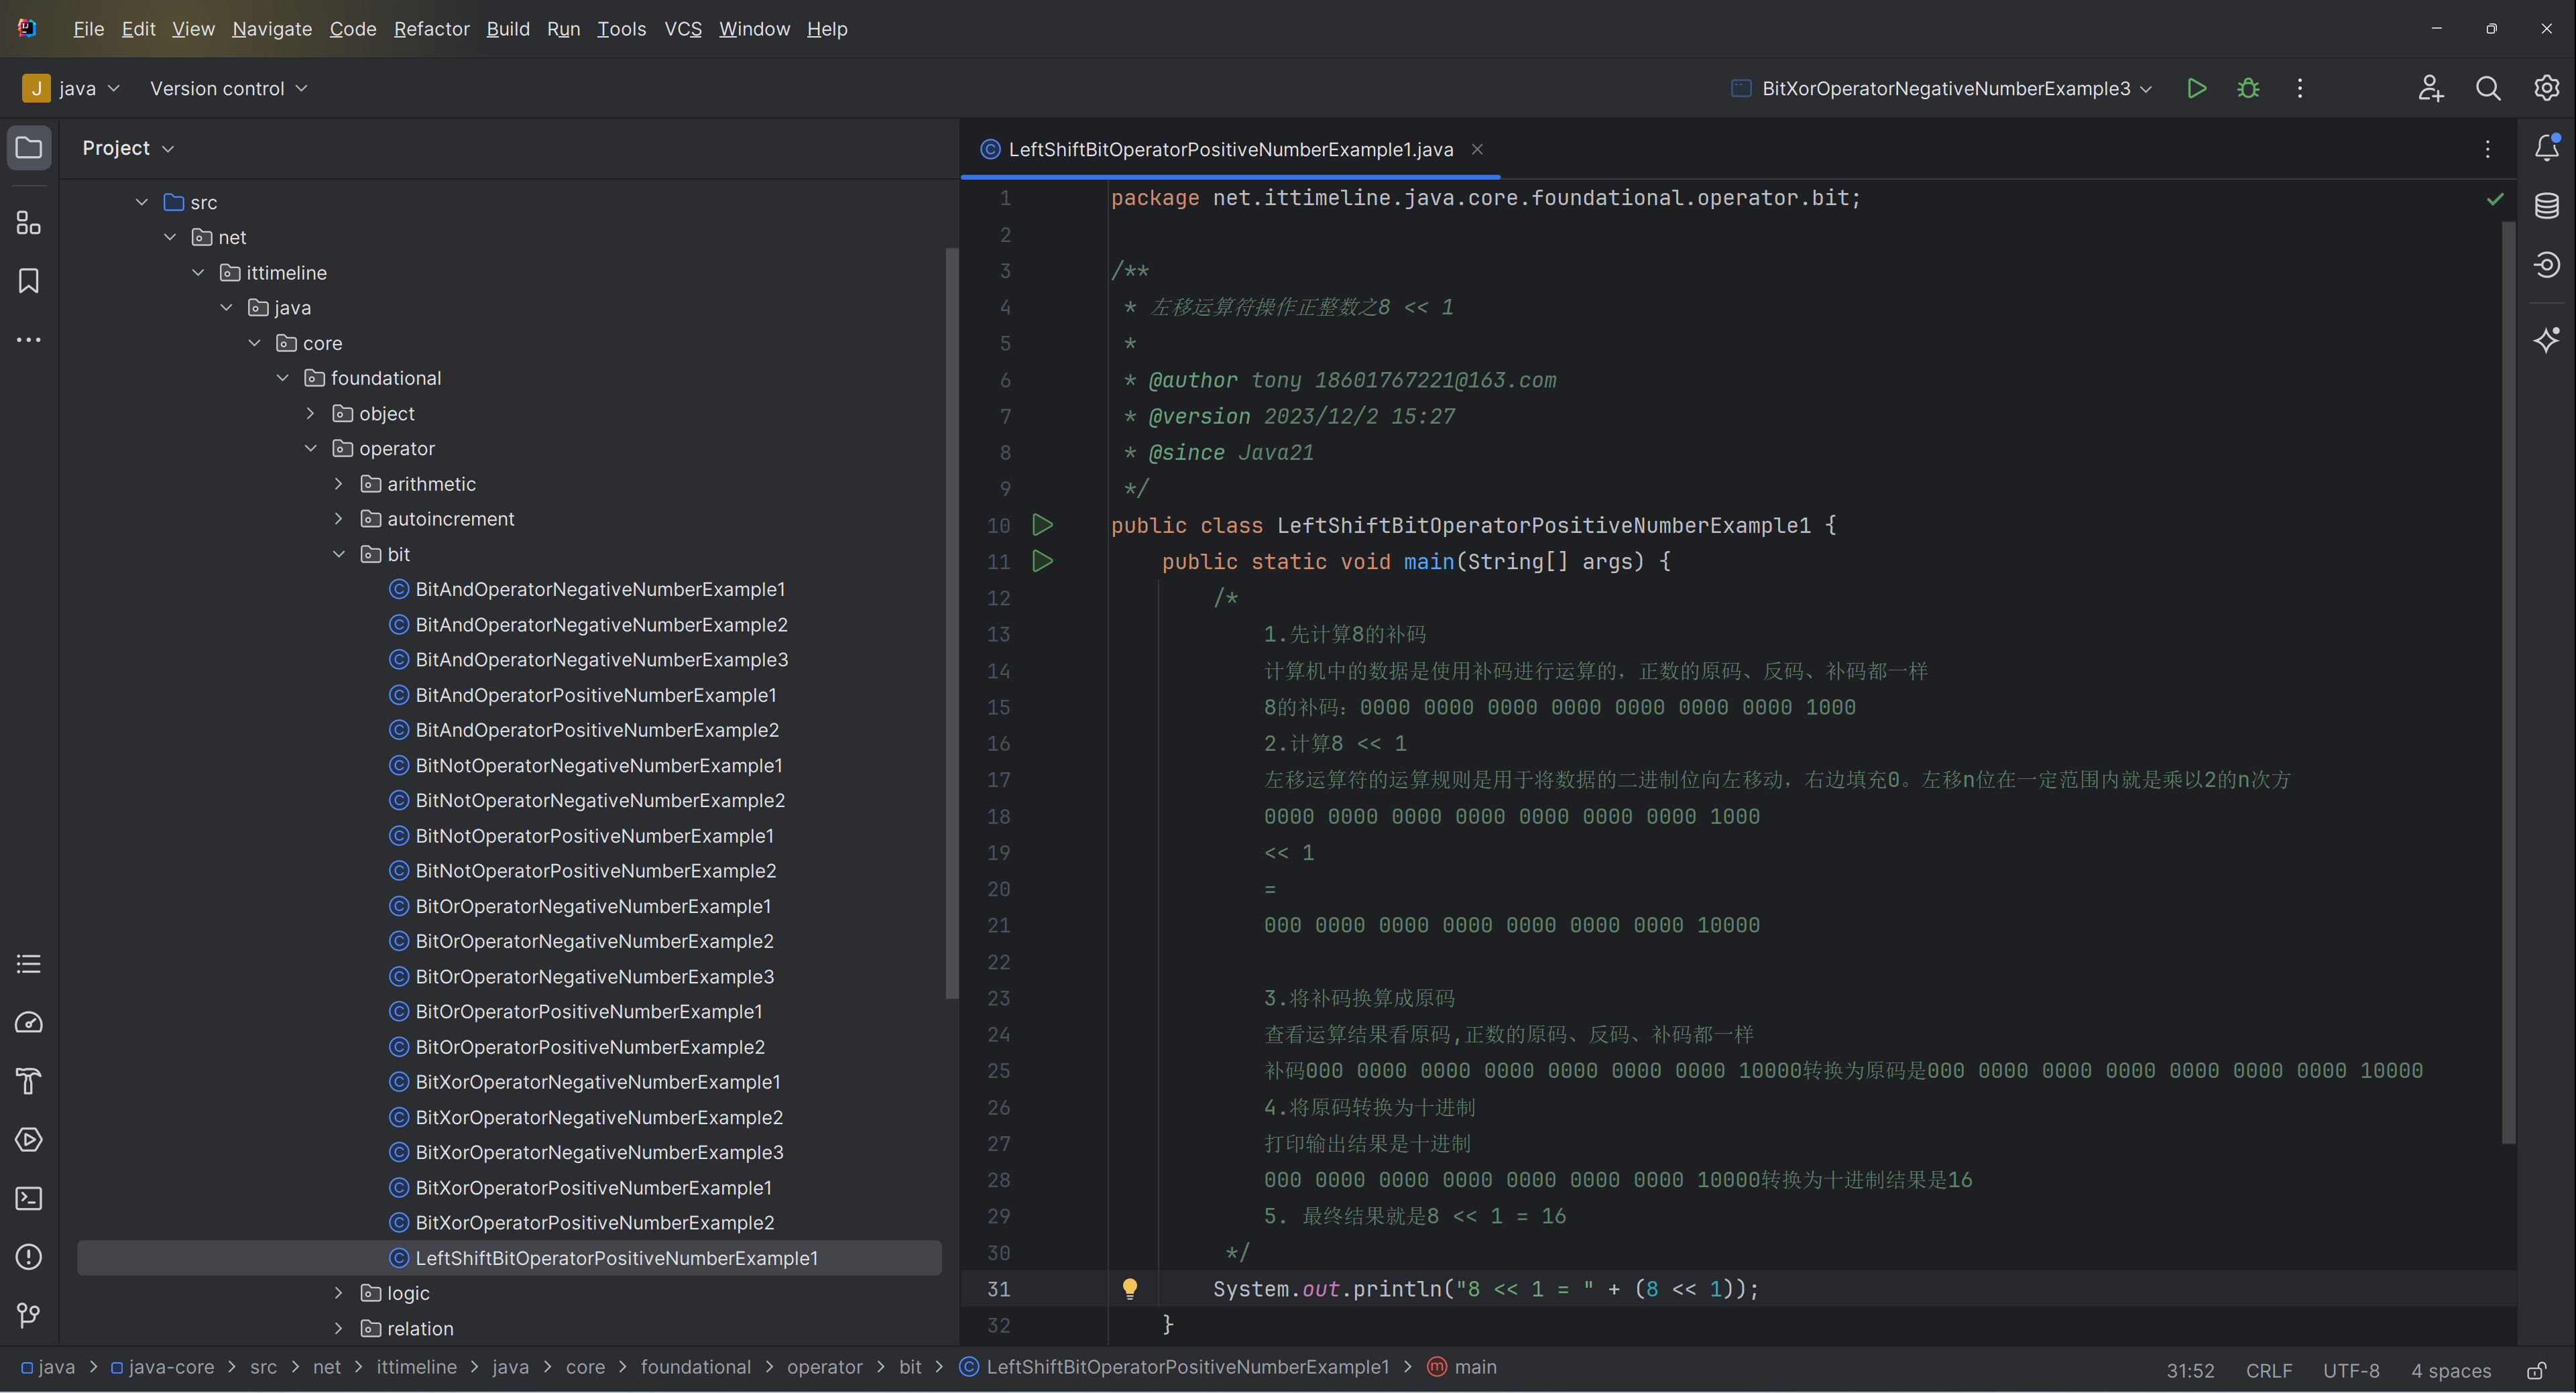Image resolution: width=2576 pixels, height=1393 pixels.
Task: Expand the relation package
Action: coord(339,1328)
